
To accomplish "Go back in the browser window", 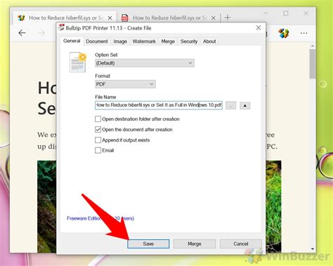I will tap(22, 33).
